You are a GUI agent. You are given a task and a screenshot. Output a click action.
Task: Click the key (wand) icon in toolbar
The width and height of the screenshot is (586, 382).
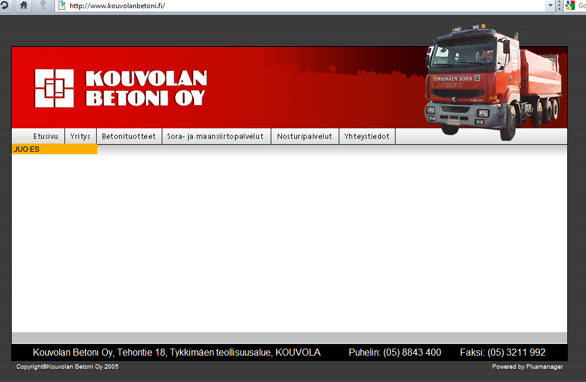[43, 6]
